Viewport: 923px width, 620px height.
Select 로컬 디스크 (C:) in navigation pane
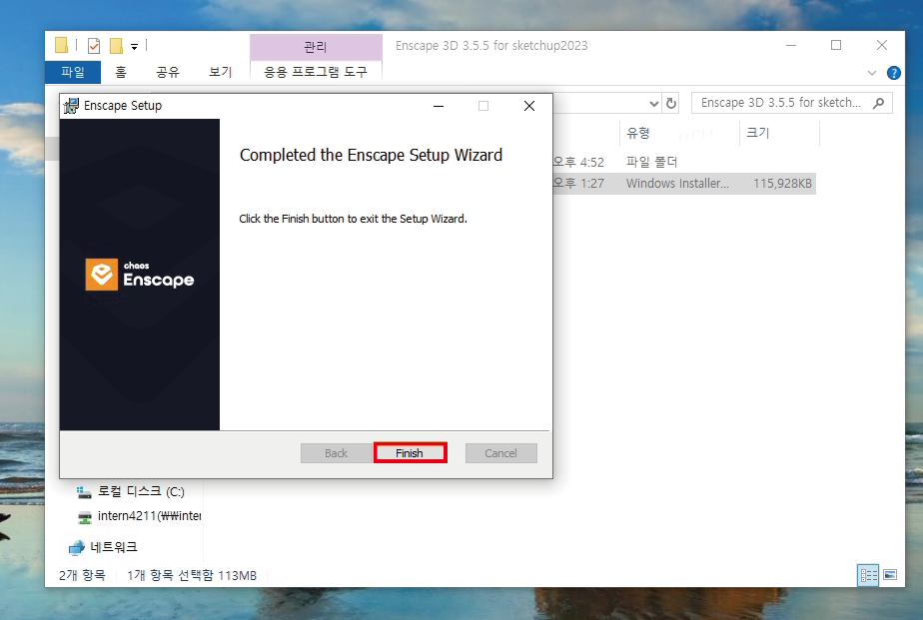pos(141,491)
